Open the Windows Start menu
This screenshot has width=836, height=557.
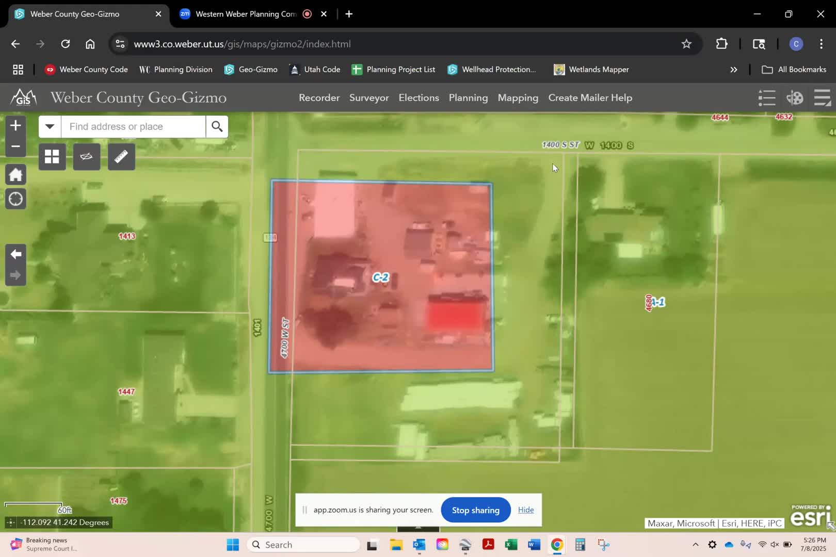click(233, 545)
